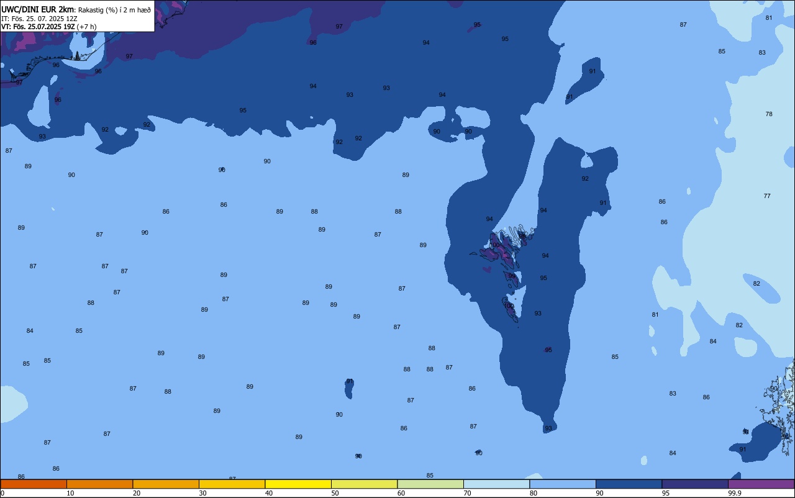Select the golden 30–40 legend swatch
Viewport: 795px width, 498px height.
coord(232,484)
